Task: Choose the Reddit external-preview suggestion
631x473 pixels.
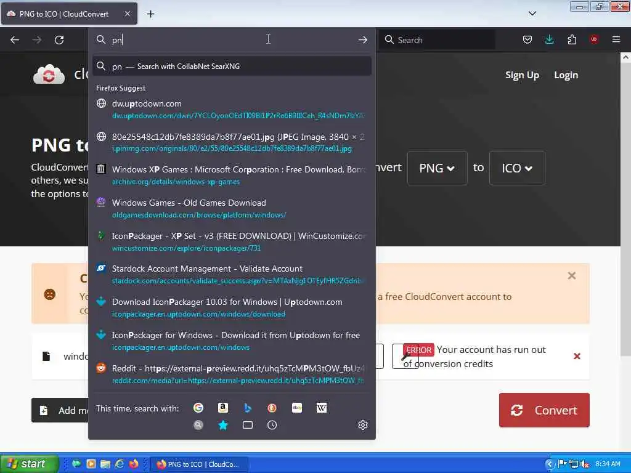Action: point(232,374)
